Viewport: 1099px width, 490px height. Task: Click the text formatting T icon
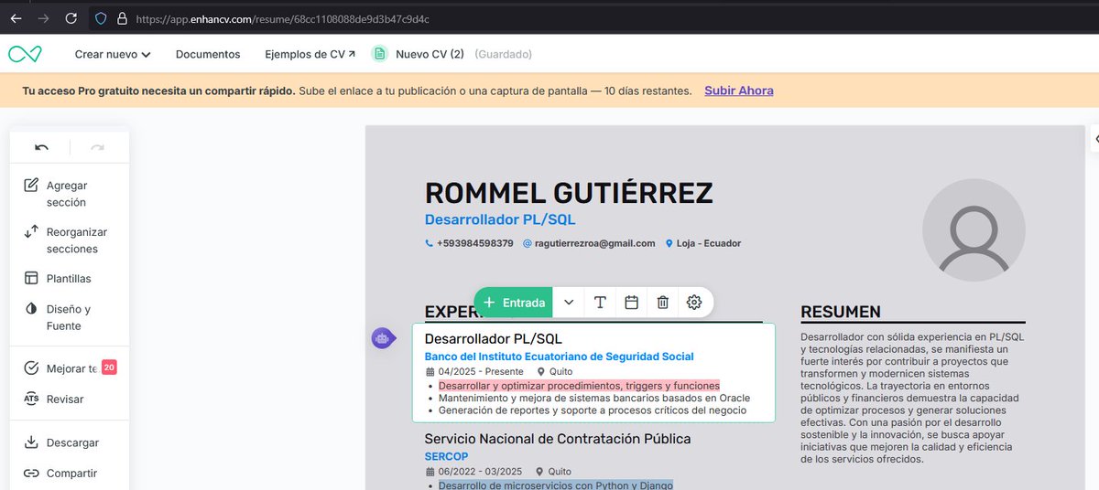point(600,302)
